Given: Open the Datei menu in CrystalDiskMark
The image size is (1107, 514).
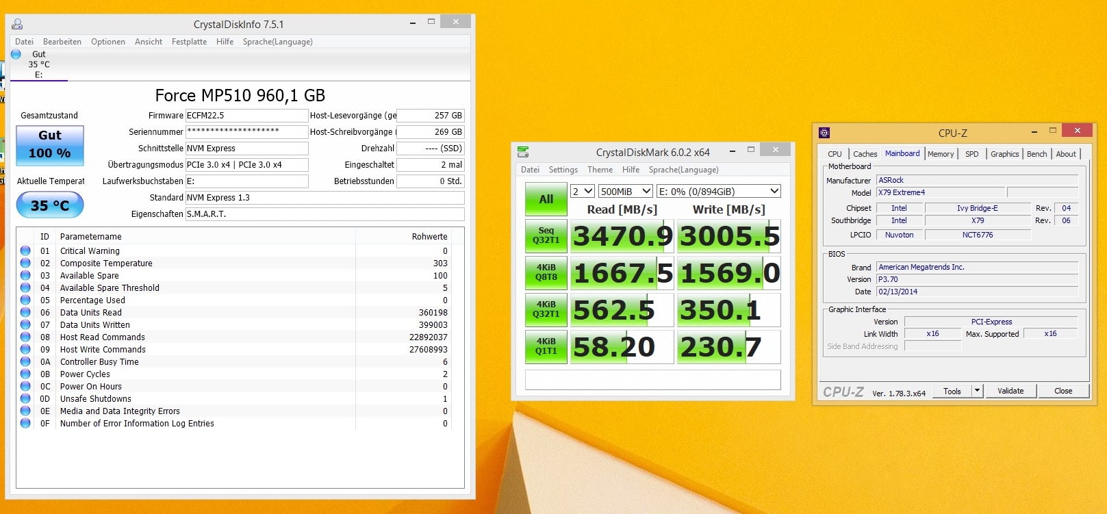Looking at the screenshot, I should tap(531, 170).
